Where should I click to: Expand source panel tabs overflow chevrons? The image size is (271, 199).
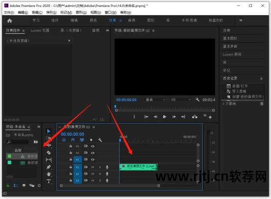click(x=107, y=30)
